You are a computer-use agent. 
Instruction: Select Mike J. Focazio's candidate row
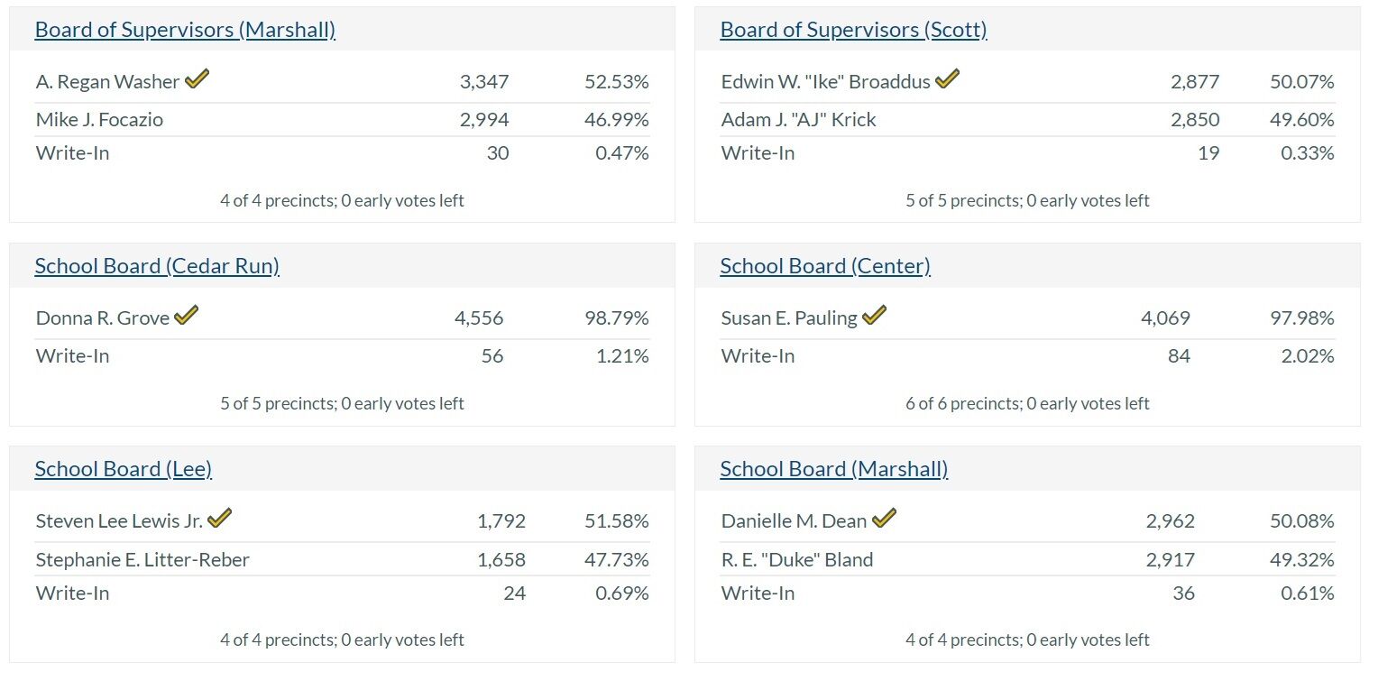[99, 118]
